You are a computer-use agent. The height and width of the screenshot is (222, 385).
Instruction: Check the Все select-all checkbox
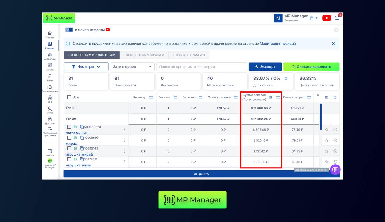point(69,97)
